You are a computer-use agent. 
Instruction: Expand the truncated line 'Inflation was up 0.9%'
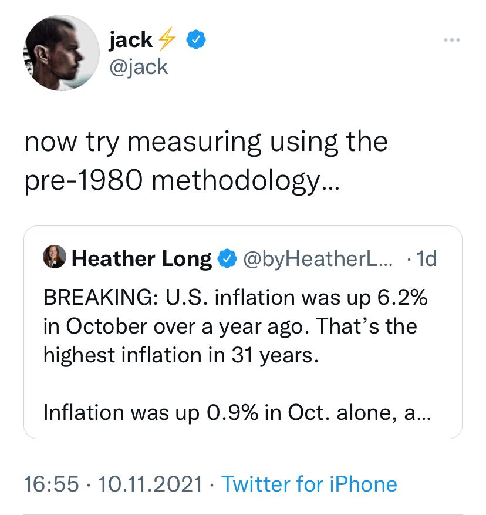237,412
